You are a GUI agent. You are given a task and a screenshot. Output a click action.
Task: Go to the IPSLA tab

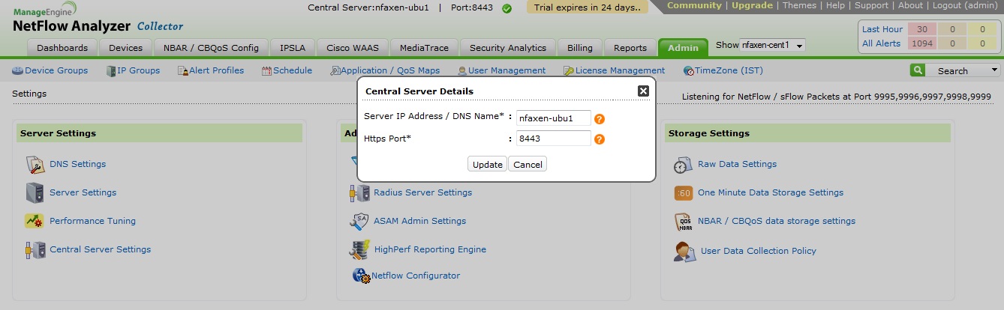tap(292, 48)
